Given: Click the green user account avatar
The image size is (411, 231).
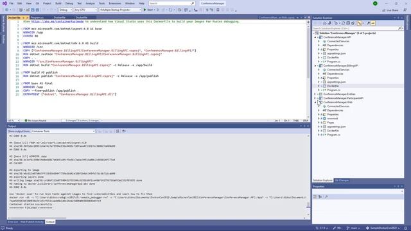Looking at the screenshot, I should point(375,3).
